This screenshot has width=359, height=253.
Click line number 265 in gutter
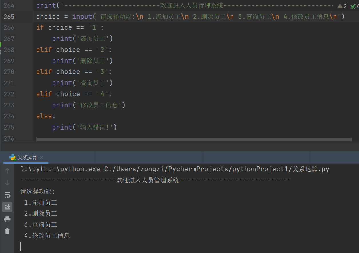(9, 17)
